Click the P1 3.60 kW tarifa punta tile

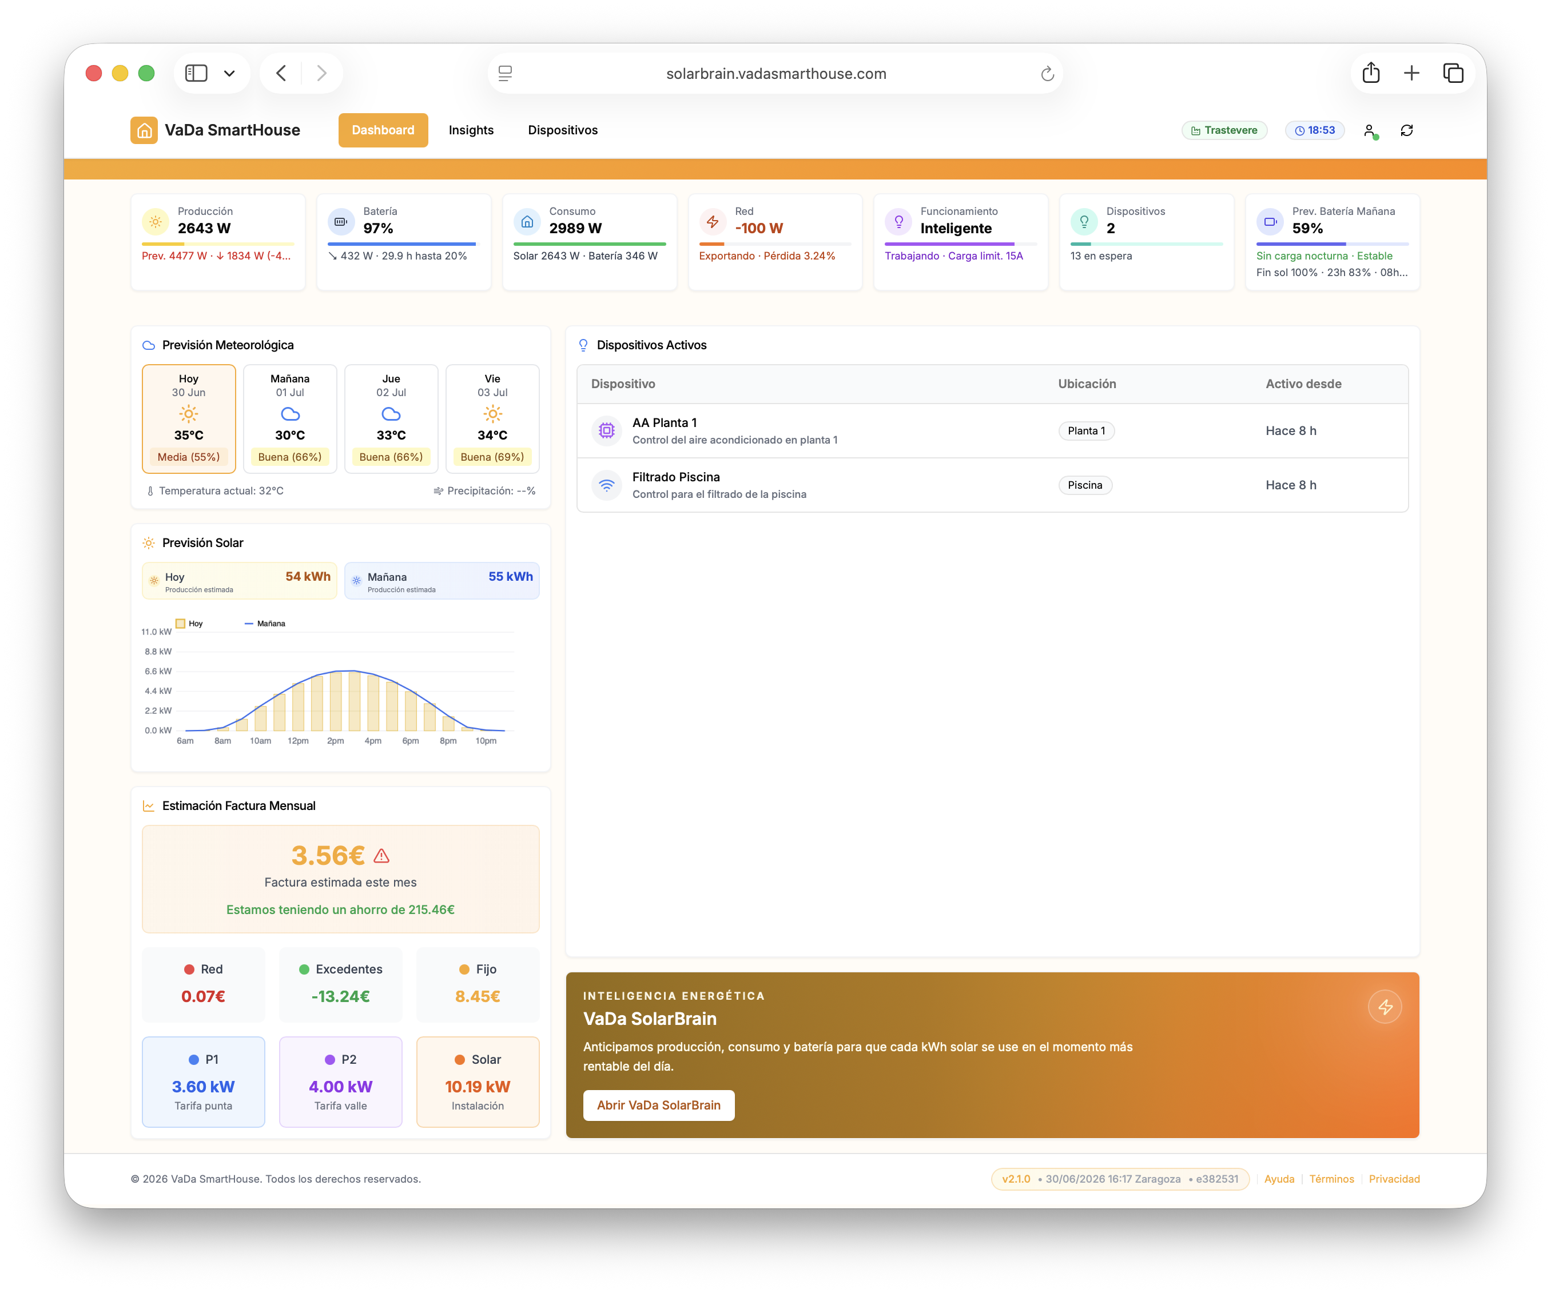click(203, 1082)
